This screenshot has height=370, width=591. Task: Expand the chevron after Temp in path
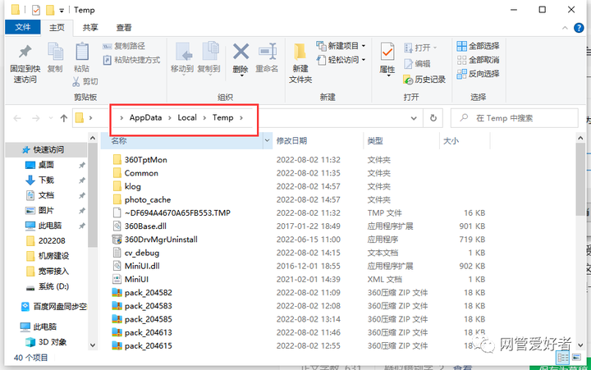[x=241, y=118]
